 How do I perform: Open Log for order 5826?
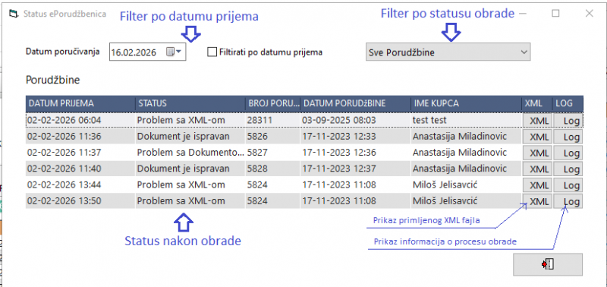click(568, 137)
